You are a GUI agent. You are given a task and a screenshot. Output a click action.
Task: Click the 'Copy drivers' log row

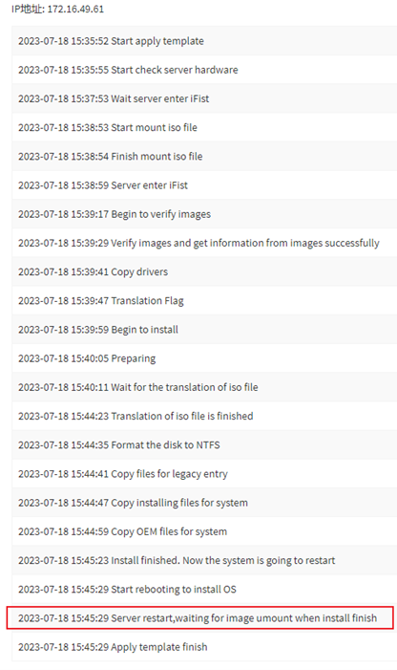(x=204, y=271)
